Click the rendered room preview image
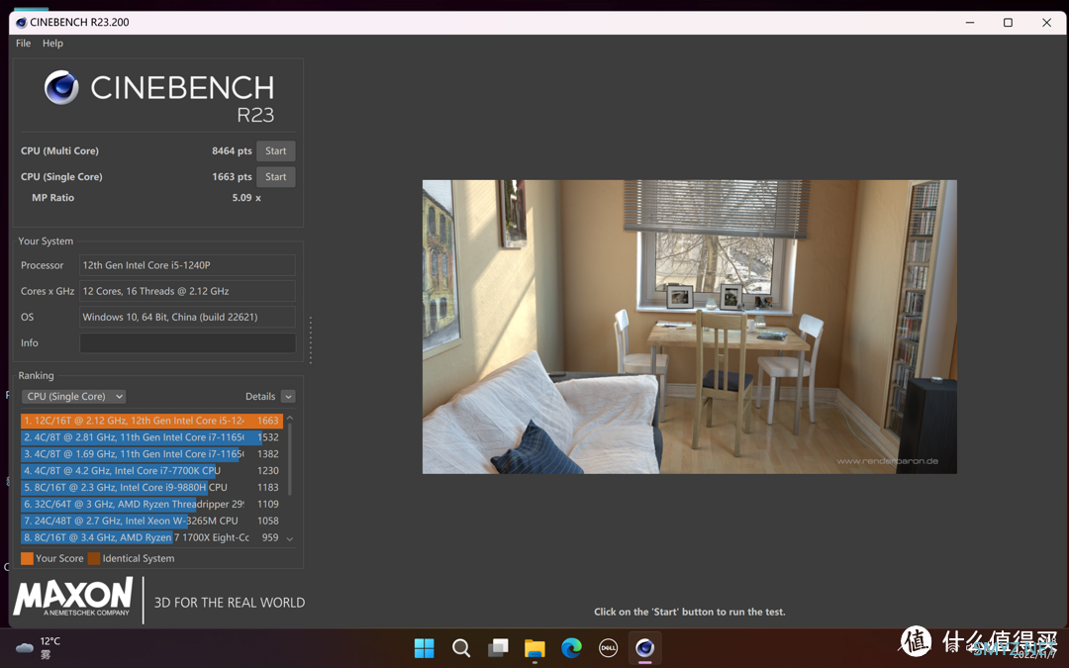This screenshot has width=1069, height=668. point(689,327)
